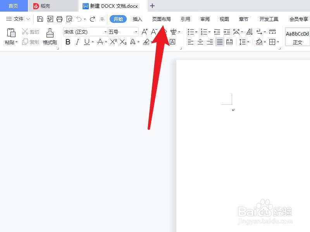The width and height of the screenshot is (310, 232).
Task: Apply Superscript formatting
Action: [x=113, y=42]
